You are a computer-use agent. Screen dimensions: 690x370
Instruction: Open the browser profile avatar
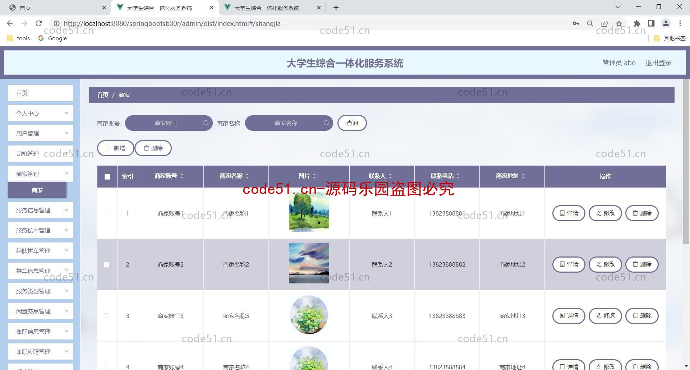[x=666, y=23]
